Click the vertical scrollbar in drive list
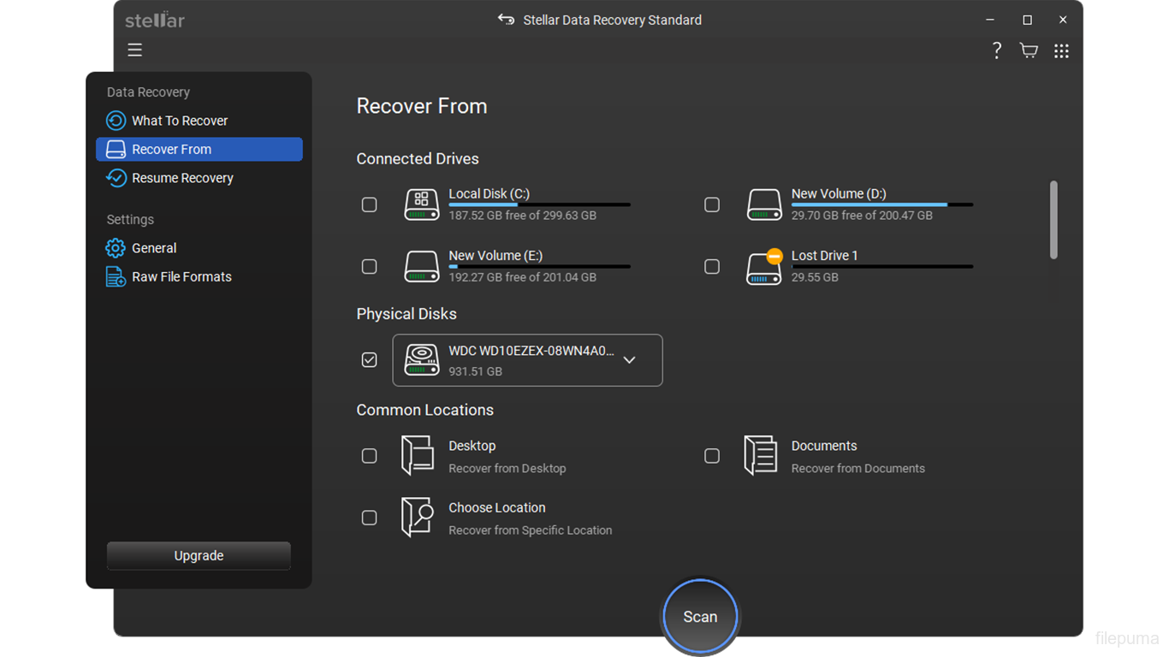1169x657 pixels. click(x=1053, y=220)
